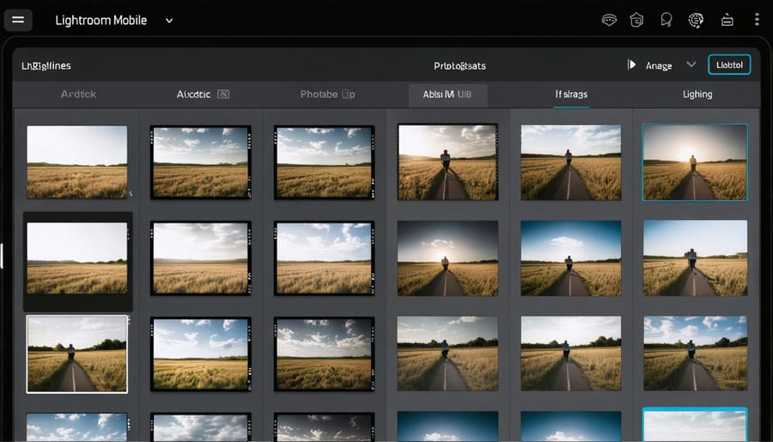Image resolution: width=773 pixels, height=442 pixels.
Task: Select the highlighted Ablsi M UIB tab
Action: (447, 95)
